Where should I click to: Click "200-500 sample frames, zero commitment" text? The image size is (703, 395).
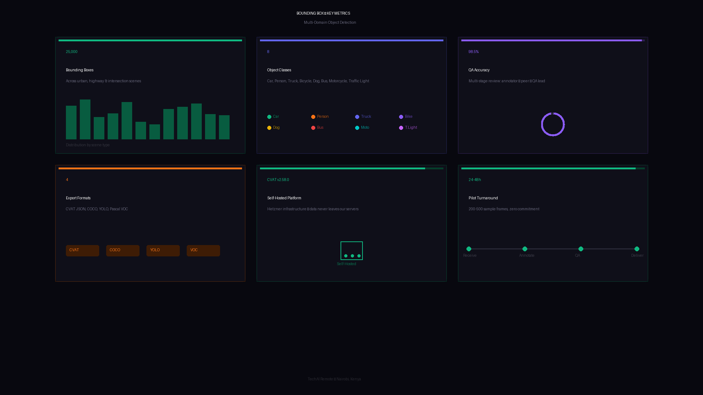point(504,209)
